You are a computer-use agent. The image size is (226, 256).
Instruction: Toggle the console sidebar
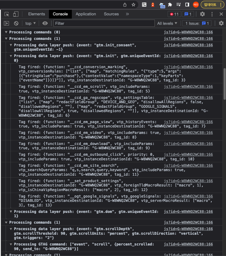click(6, 23)
